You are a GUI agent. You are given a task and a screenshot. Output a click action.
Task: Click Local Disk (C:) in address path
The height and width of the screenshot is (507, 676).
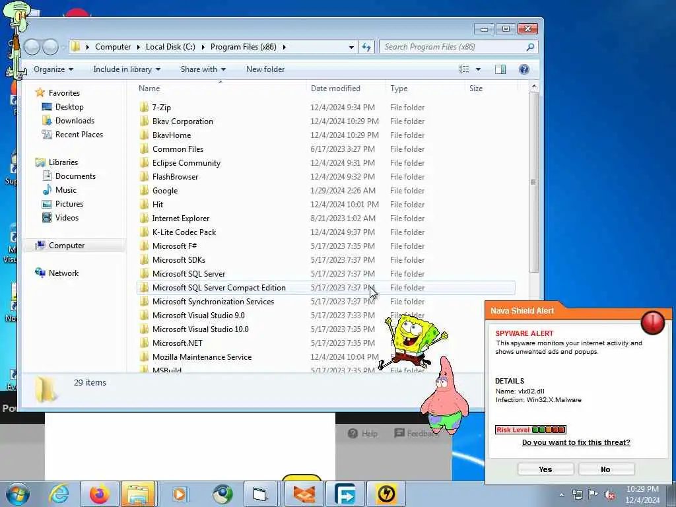(170, 47)
